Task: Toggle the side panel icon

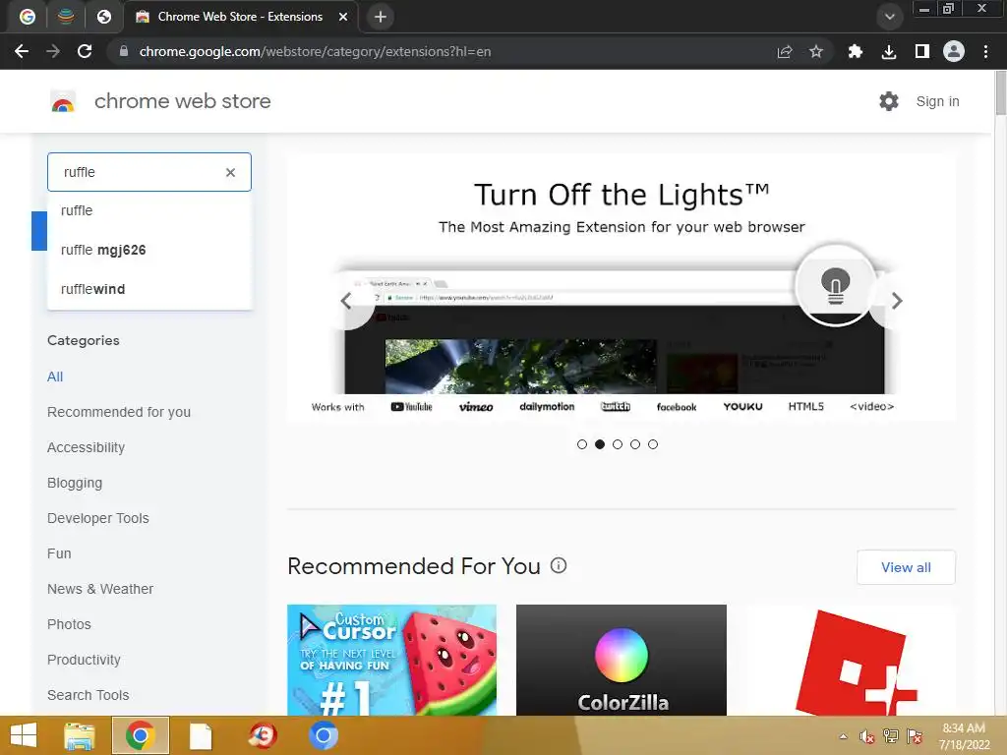Action: tap(921, 51)
